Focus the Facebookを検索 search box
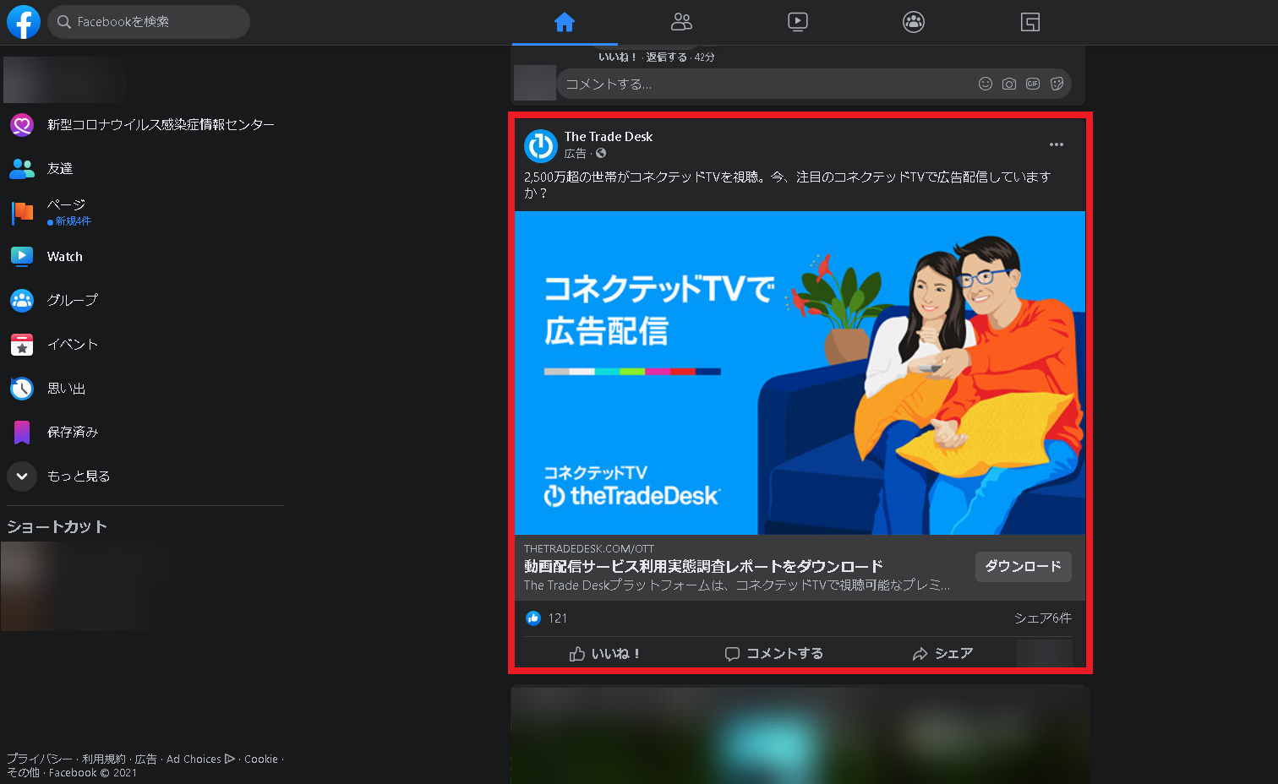 149,22
